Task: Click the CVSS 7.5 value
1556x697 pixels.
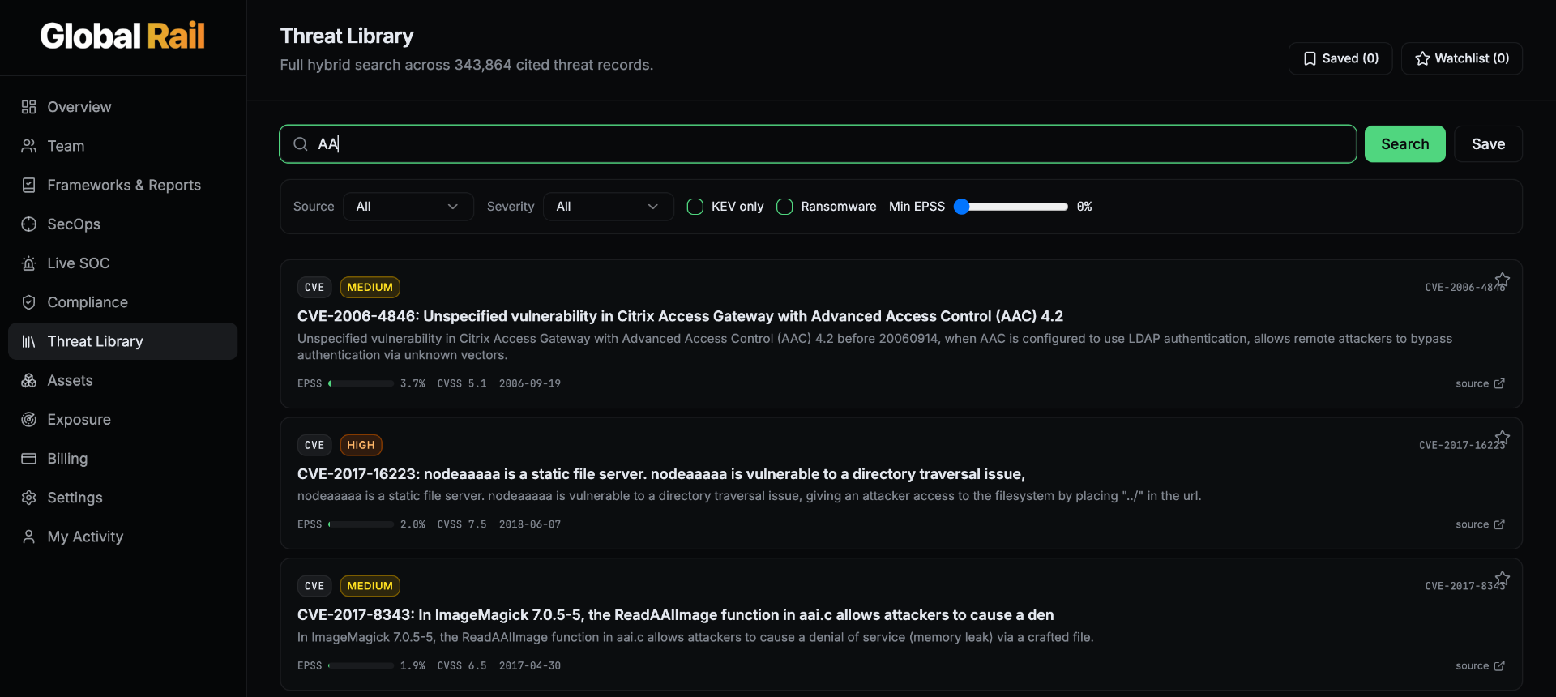Action: pos(462,524)
